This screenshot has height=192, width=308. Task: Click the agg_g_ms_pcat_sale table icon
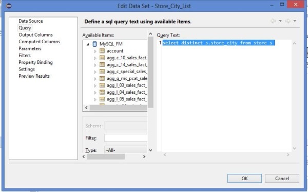[x=102, y=78]
